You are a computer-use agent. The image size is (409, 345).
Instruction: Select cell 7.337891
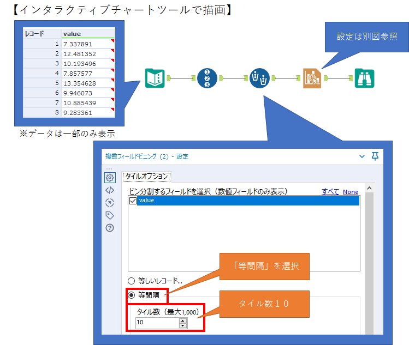(x=88, y=44)
